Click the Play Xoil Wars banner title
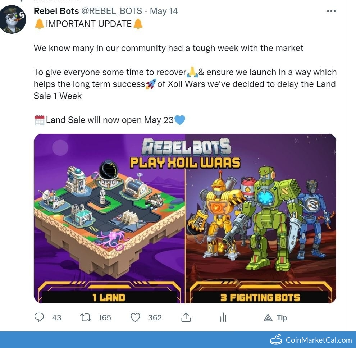Image resolution: width=356 pixels, height=348 pixels. click(185, 163)
